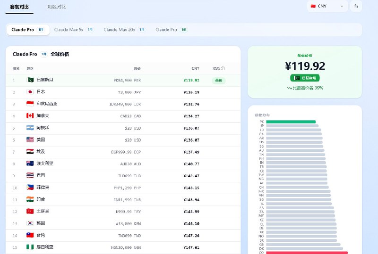Click the Nigeria flag icon
This screenshot has width=378, height=254.
pyautogui.click(x=30, y=247)
